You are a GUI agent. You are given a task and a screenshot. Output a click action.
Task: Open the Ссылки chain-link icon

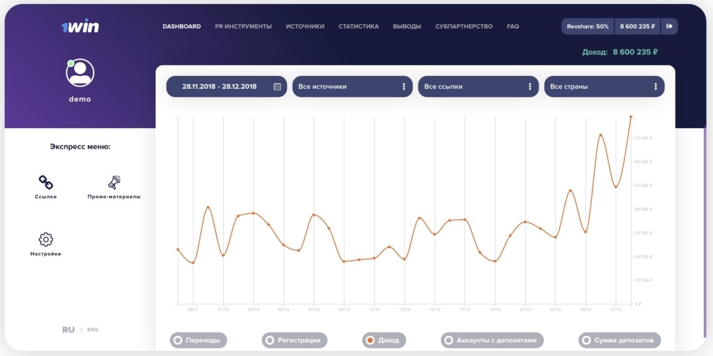(46, 182)
